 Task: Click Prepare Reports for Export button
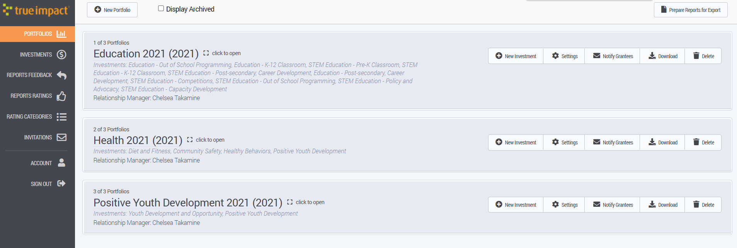click(691, 10)
